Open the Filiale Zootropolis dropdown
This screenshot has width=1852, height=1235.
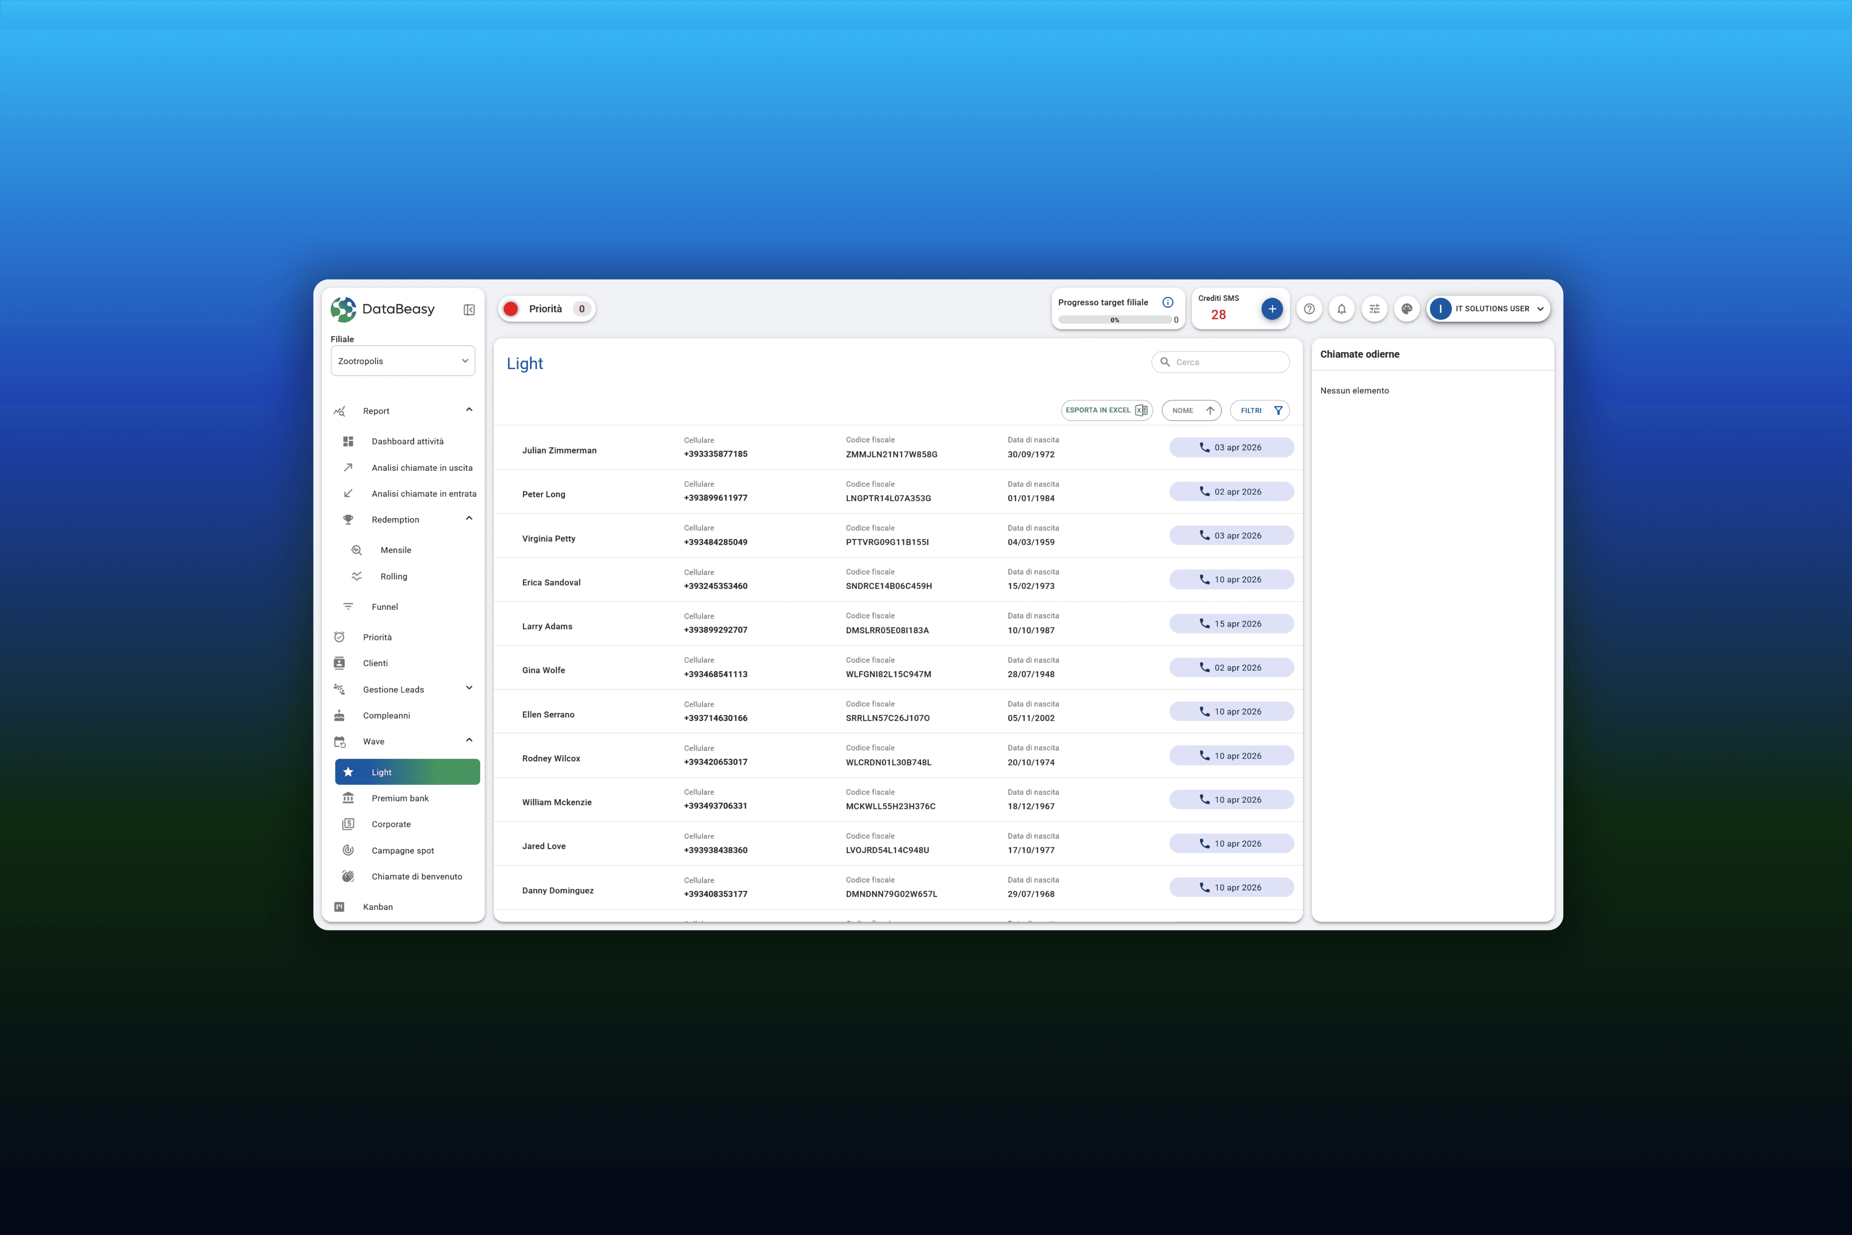(x=402, y=361)
